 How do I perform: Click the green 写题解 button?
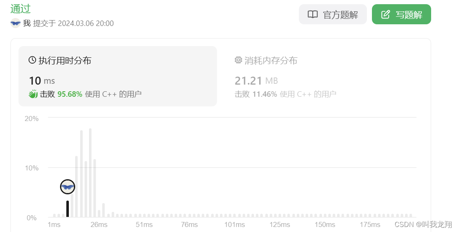coord(401,14)
